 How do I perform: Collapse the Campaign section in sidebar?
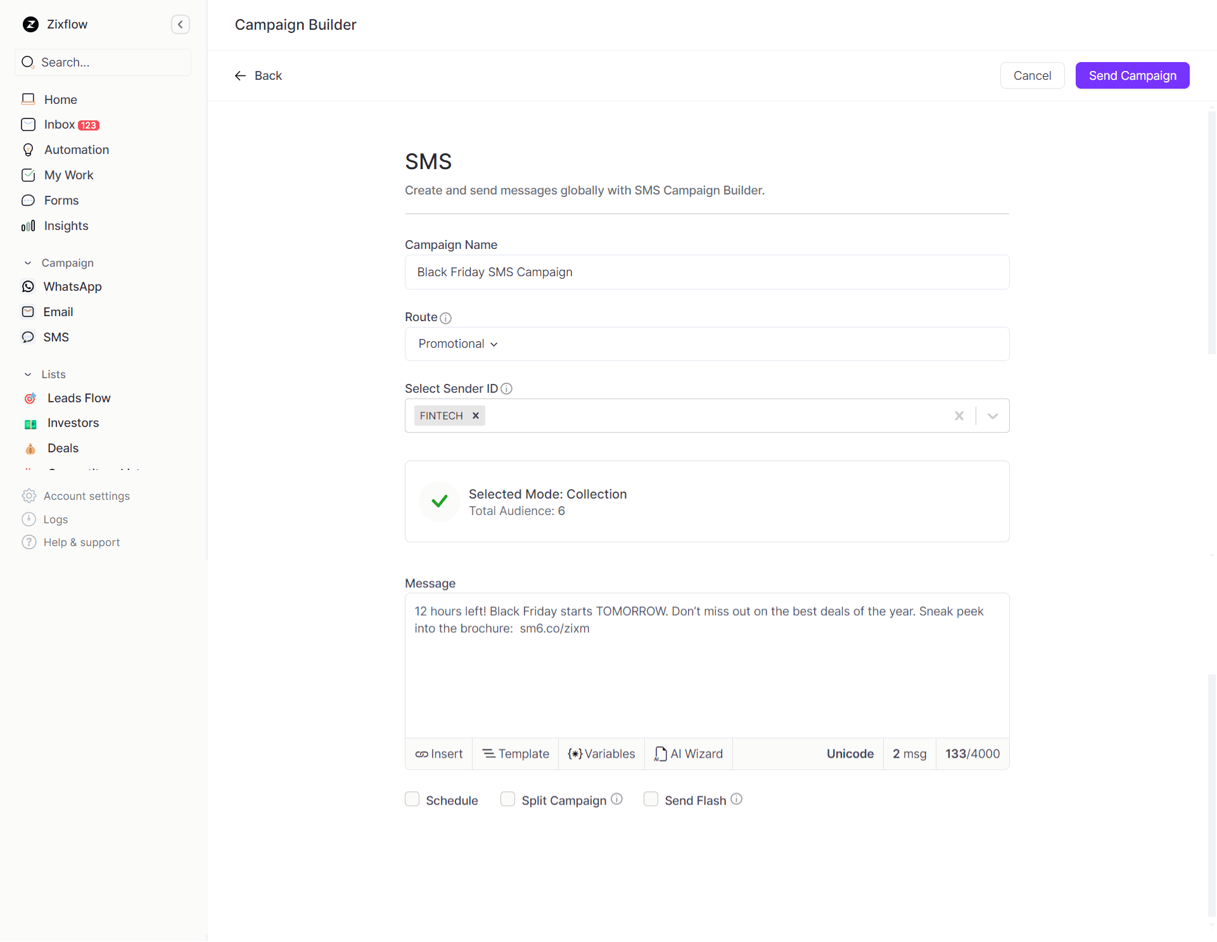(x=28, y=263)
